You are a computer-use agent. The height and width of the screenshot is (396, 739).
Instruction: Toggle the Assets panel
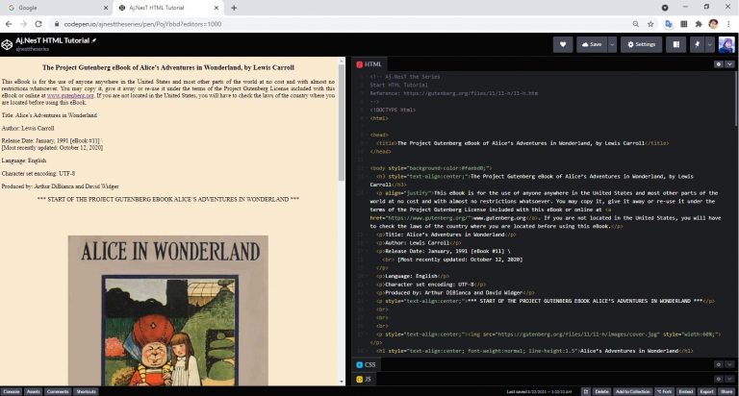tap(34, 391)
